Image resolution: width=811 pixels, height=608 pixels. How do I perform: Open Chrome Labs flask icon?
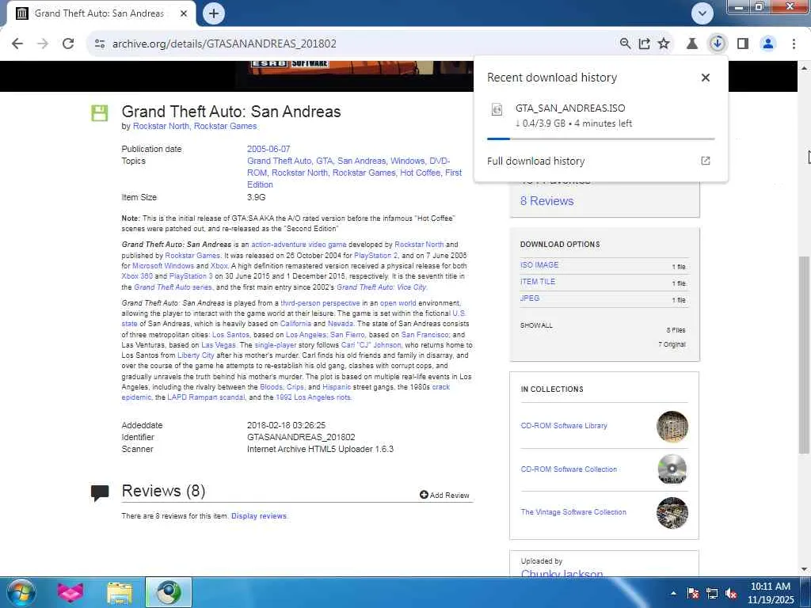[x=692, y=44]
